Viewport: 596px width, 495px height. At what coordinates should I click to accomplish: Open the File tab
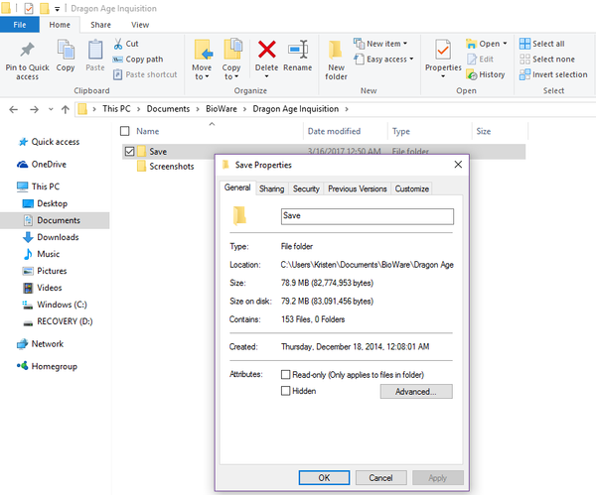tap(20, 25)
